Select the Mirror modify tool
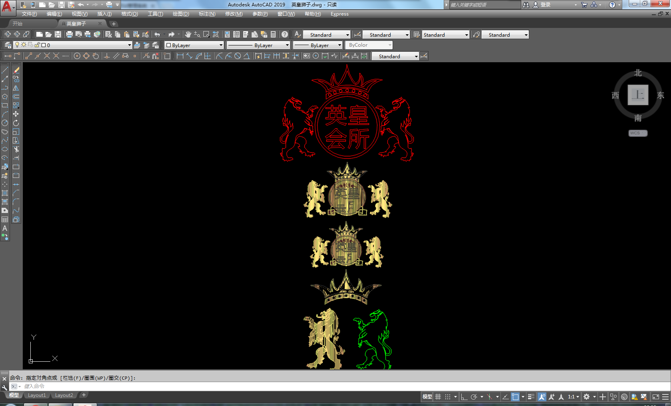671x406 pixels. point(16,88)
